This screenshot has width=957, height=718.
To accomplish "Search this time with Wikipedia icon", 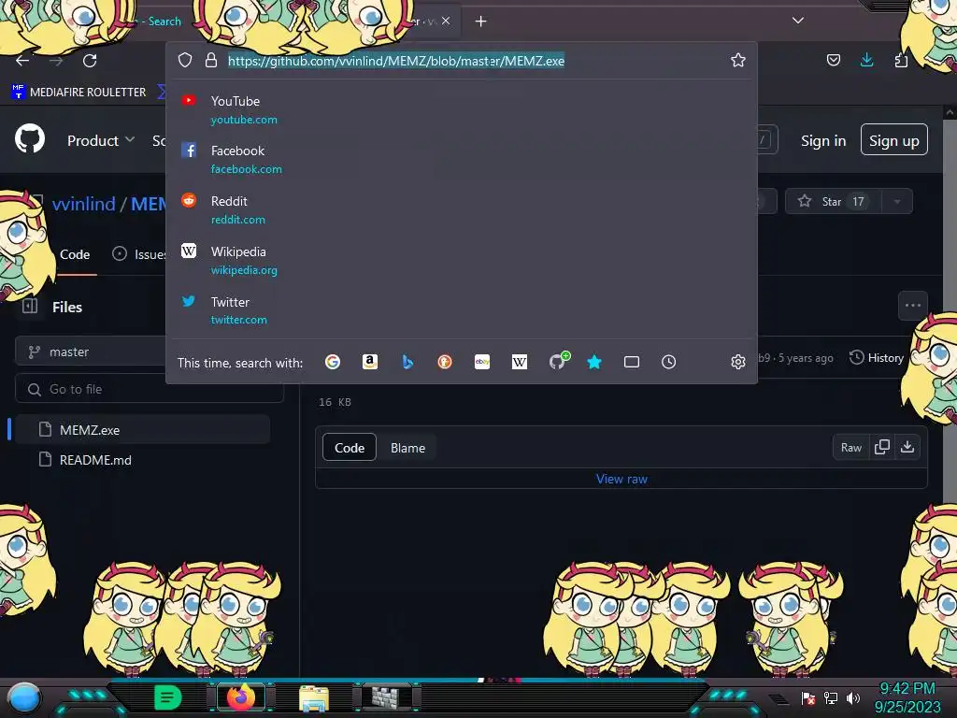I will click(x=520, y=362).
